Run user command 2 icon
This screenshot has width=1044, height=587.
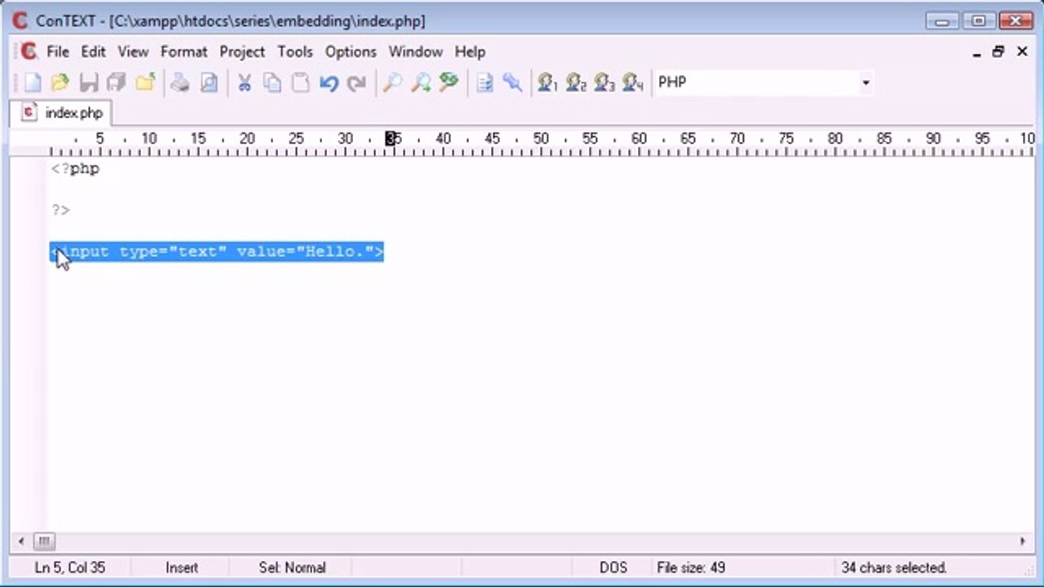coord(576,82)
